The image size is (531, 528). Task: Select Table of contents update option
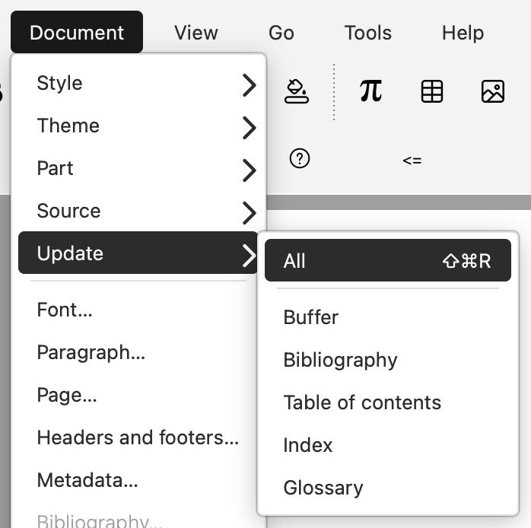[362, 402]
